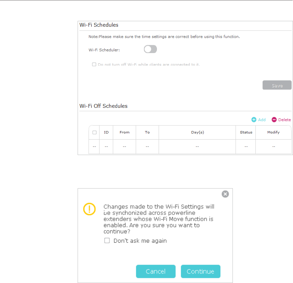The height and width of the screenshot is (283, 293).
Task: Check 'Do not turn off Wi-Fi while clients are connected'
Action: (94, 65)
